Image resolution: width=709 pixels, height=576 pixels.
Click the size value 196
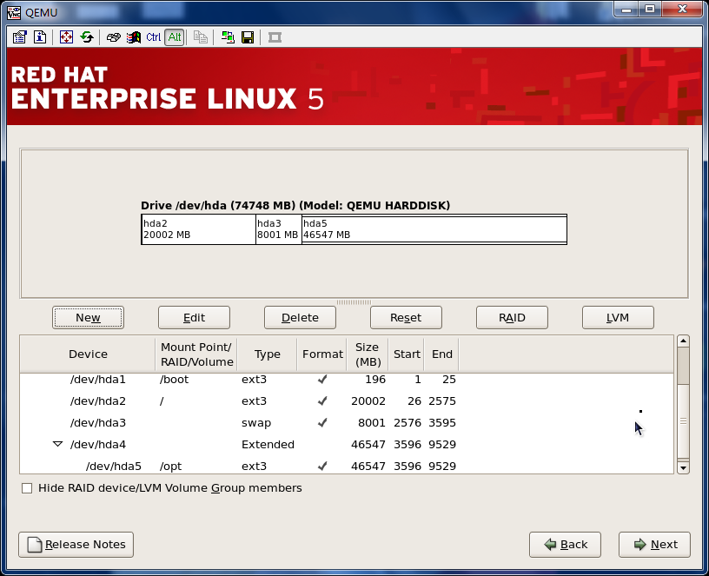point(375,380)
